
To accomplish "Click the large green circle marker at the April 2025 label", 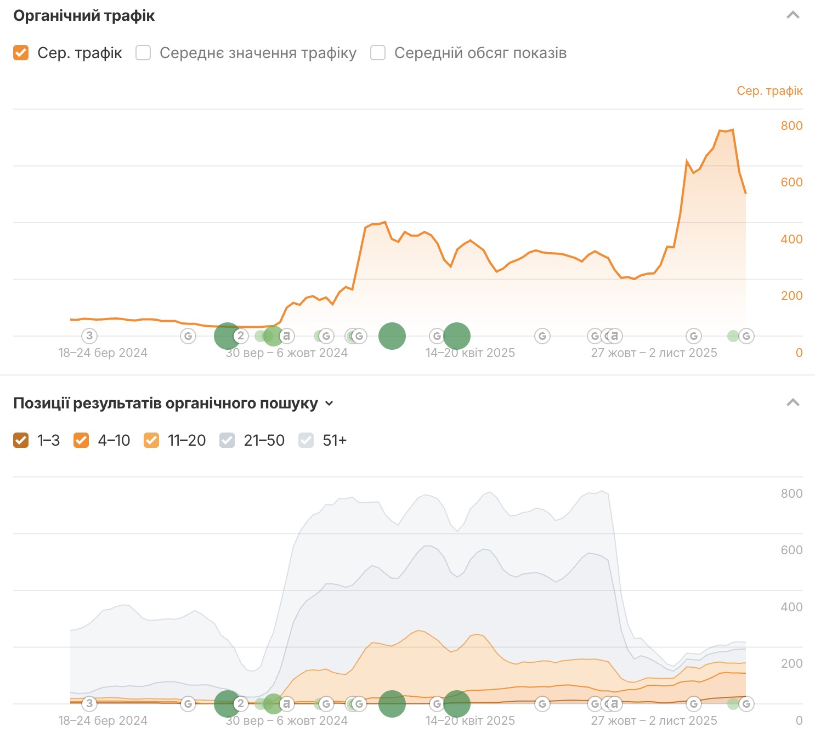I will pyautogui.click(x=457, y=336).
